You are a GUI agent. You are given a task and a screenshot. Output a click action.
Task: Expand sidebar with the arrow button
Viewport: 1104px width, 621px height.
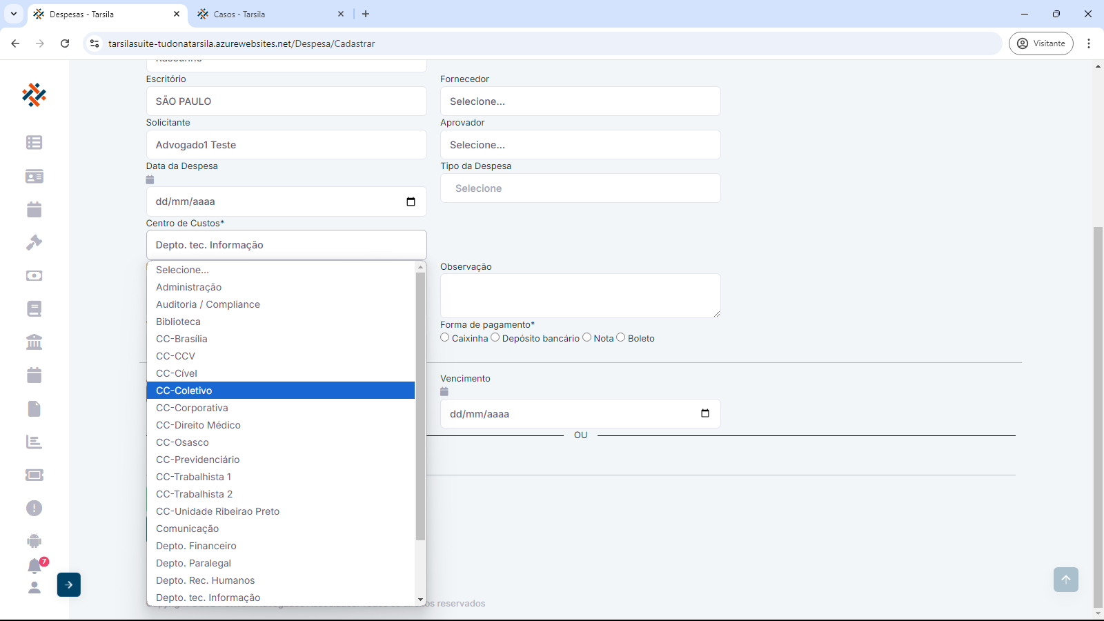point(69,585)
